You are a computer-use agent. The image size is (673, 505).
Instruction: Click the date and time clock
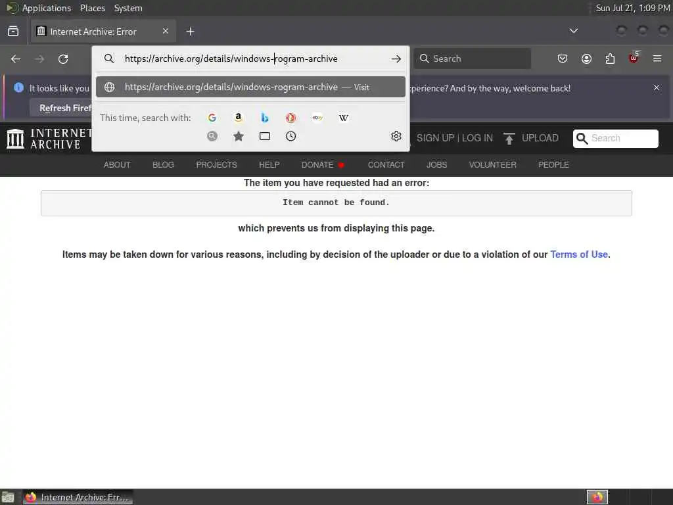[633, 8]
